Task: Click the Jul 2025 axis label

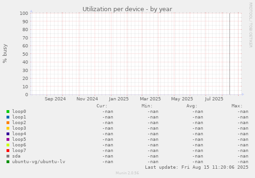Action: click(x=214, y=99)
